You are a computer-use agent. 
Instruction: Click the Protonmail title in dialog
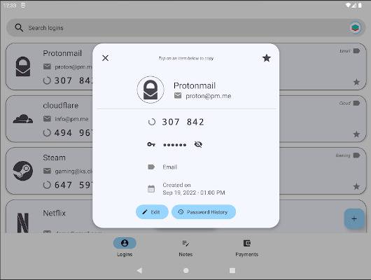click(x=195, y=85)
